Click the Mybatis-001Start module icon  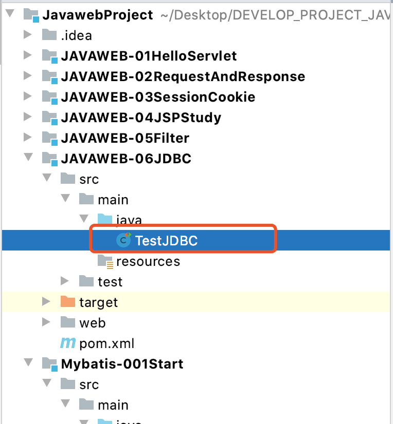point(50,363)
